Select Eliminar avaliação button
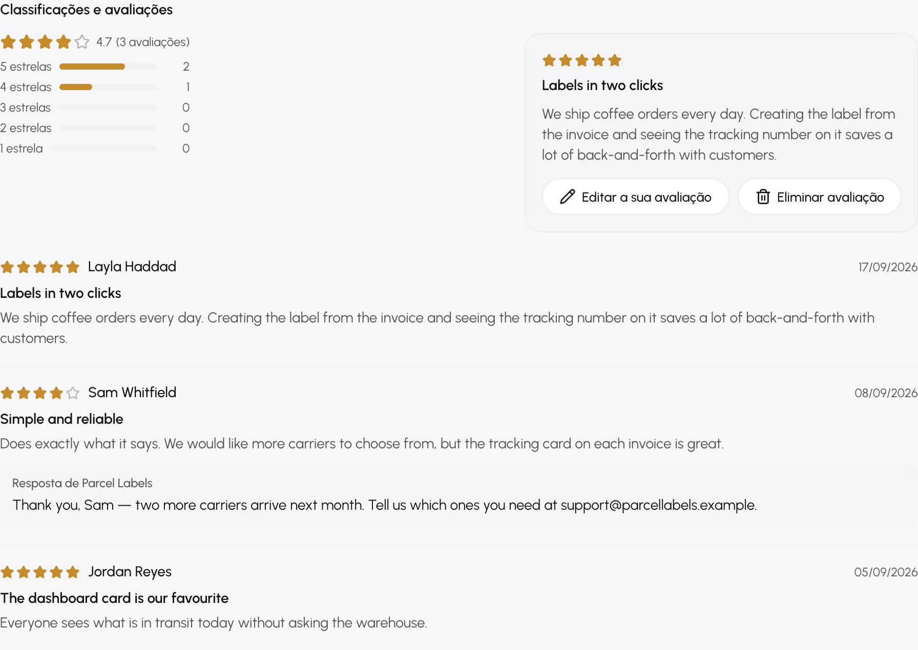 (x=819, y=197)
